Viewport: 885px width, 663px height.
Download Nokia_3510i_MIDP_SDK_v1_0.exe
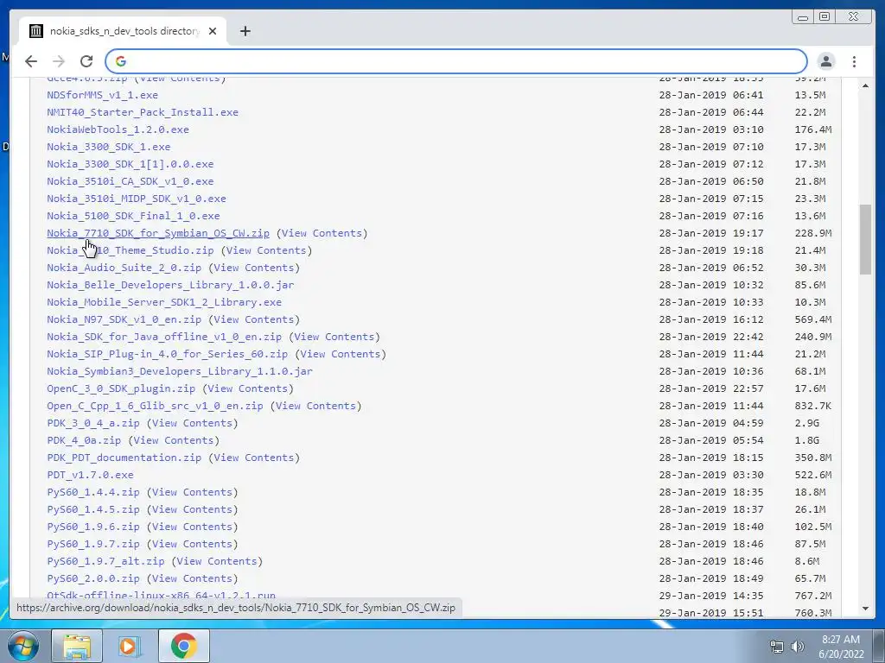click(x=136, y=199)
